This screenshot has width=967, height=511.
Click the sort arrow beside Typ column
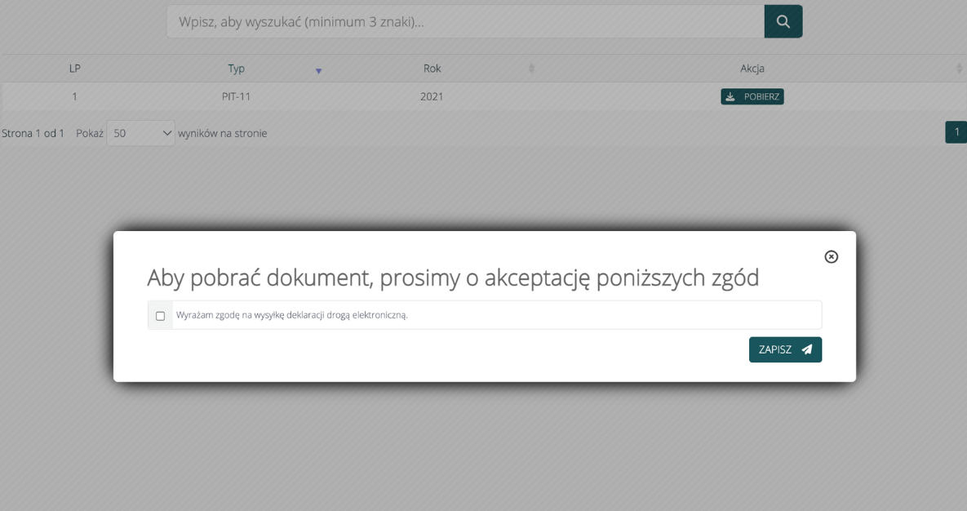pyautogui.click(x=318, y=71)
